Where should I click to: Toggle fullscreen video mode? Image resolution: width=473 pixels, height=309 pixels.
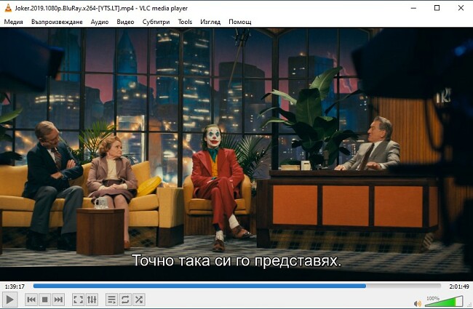click(78, 300)
